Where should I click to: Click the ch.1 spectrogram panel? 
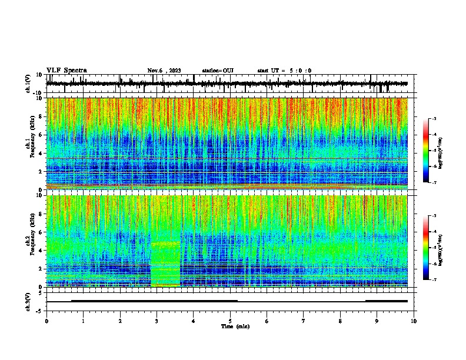click(227, 144)
